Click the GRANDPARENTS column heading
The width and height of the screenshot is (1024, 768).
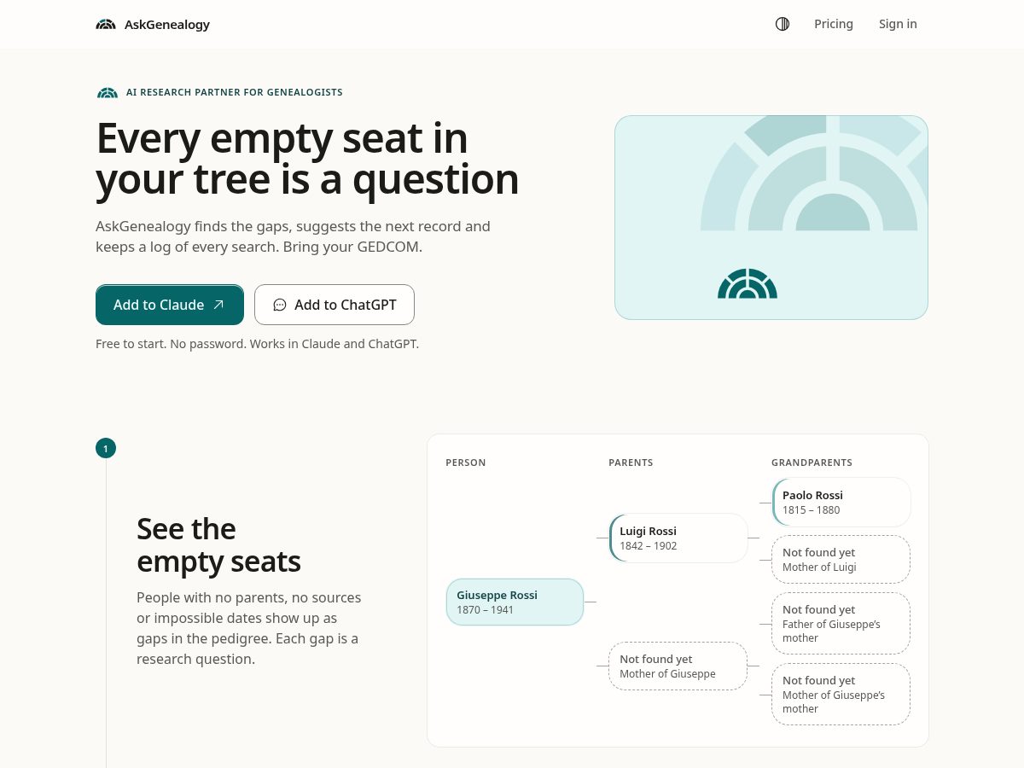(x=812, y=463)
